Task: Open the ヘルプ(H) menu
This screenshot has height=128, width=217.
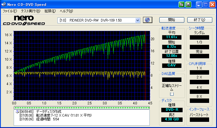Action: click(x=66, y=11)
